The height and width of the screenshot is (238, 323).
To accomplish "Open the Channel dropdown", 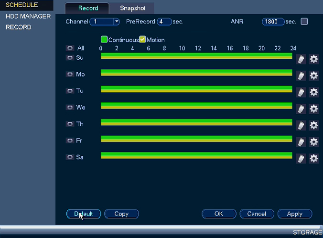I will coord(105,22).
